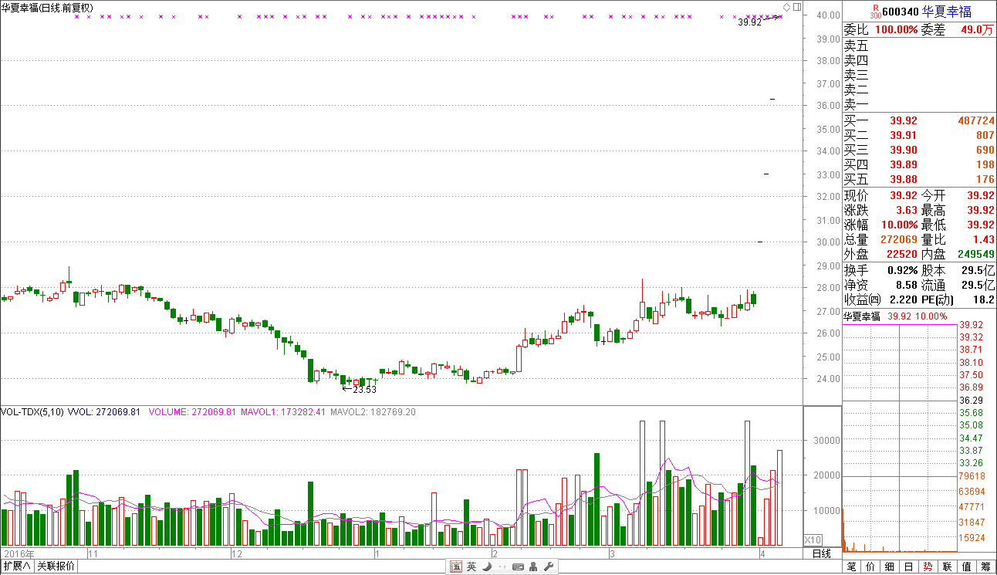
Task: Open the IME soft keyboard
Action: (x=518, y=567)
